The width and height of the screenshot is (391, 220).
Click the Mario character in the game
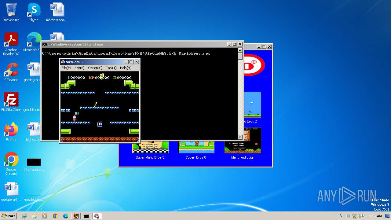[x=75, y=118]
